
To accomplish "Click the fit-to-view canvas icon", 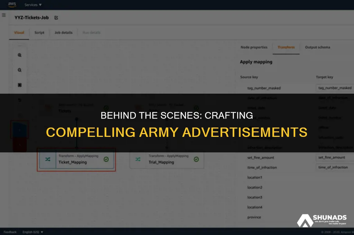I will coord(20,85).
